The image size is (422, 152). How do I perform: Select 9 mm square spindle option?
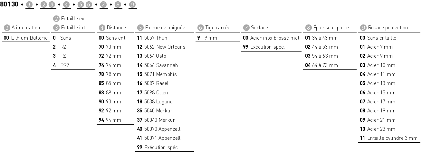pos(207,38)
